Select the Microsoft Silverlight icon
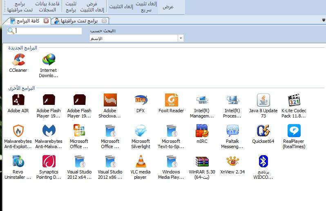The height and width of the screenshot is (211, 326). [x=141, y=131]
